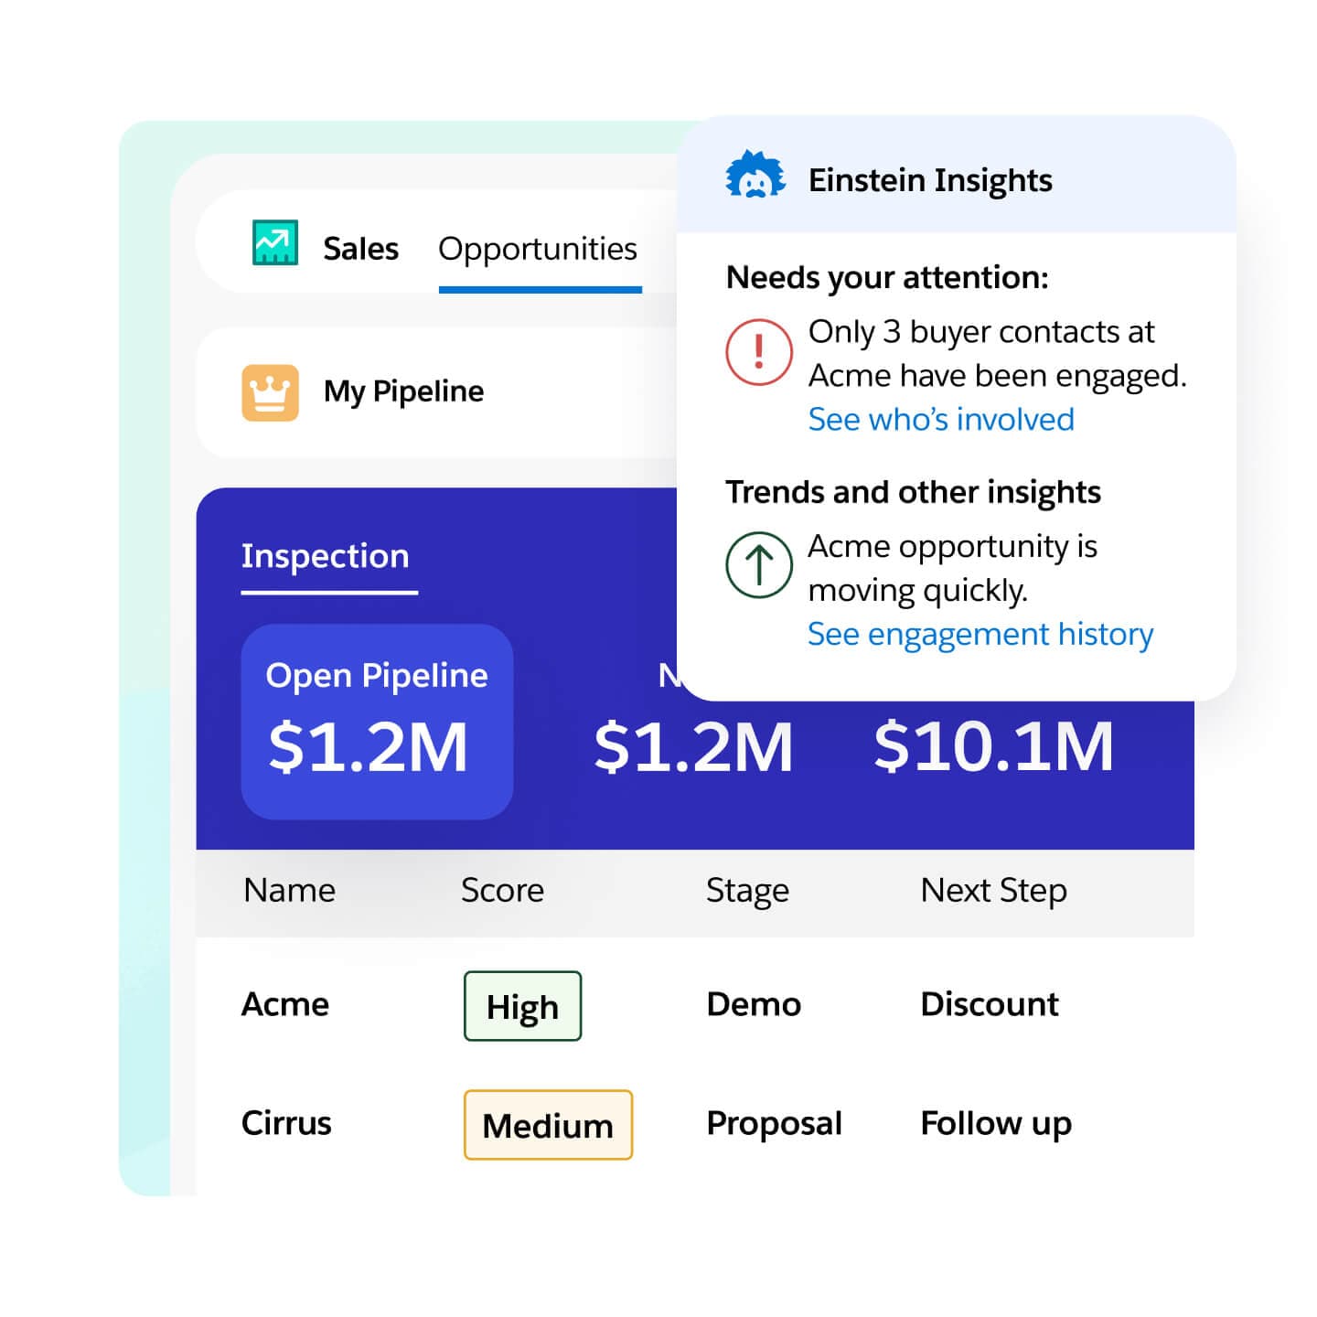Click the Discount next step cell
Image resolution: width=1317 pixels, height=1317 pixels.
coord(990,1004)
